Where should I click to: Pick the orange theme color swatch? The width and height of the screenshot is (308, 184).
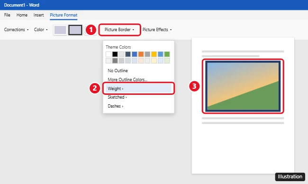pyautogui.click(x=141, y=54)
